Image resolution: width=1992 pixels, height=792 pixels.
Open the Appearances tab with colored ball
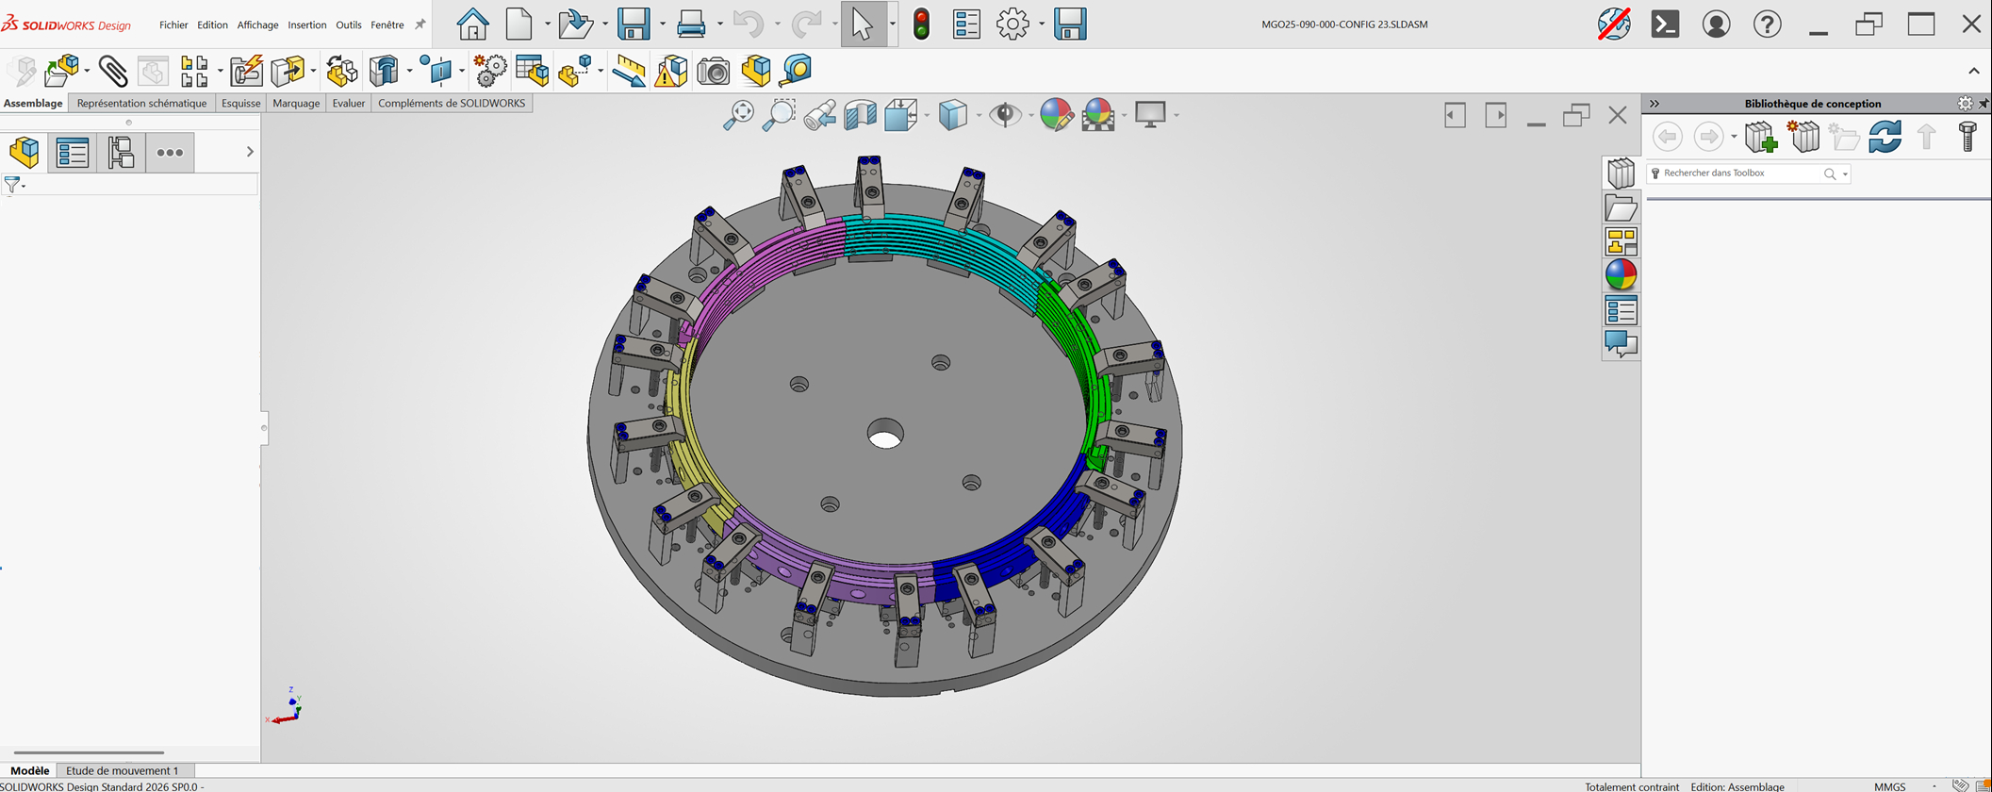[1621, 275]
